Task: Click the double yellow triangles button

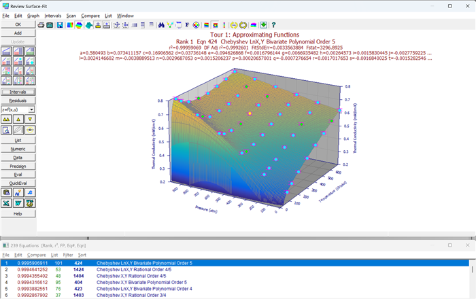Action: point(6,119)
